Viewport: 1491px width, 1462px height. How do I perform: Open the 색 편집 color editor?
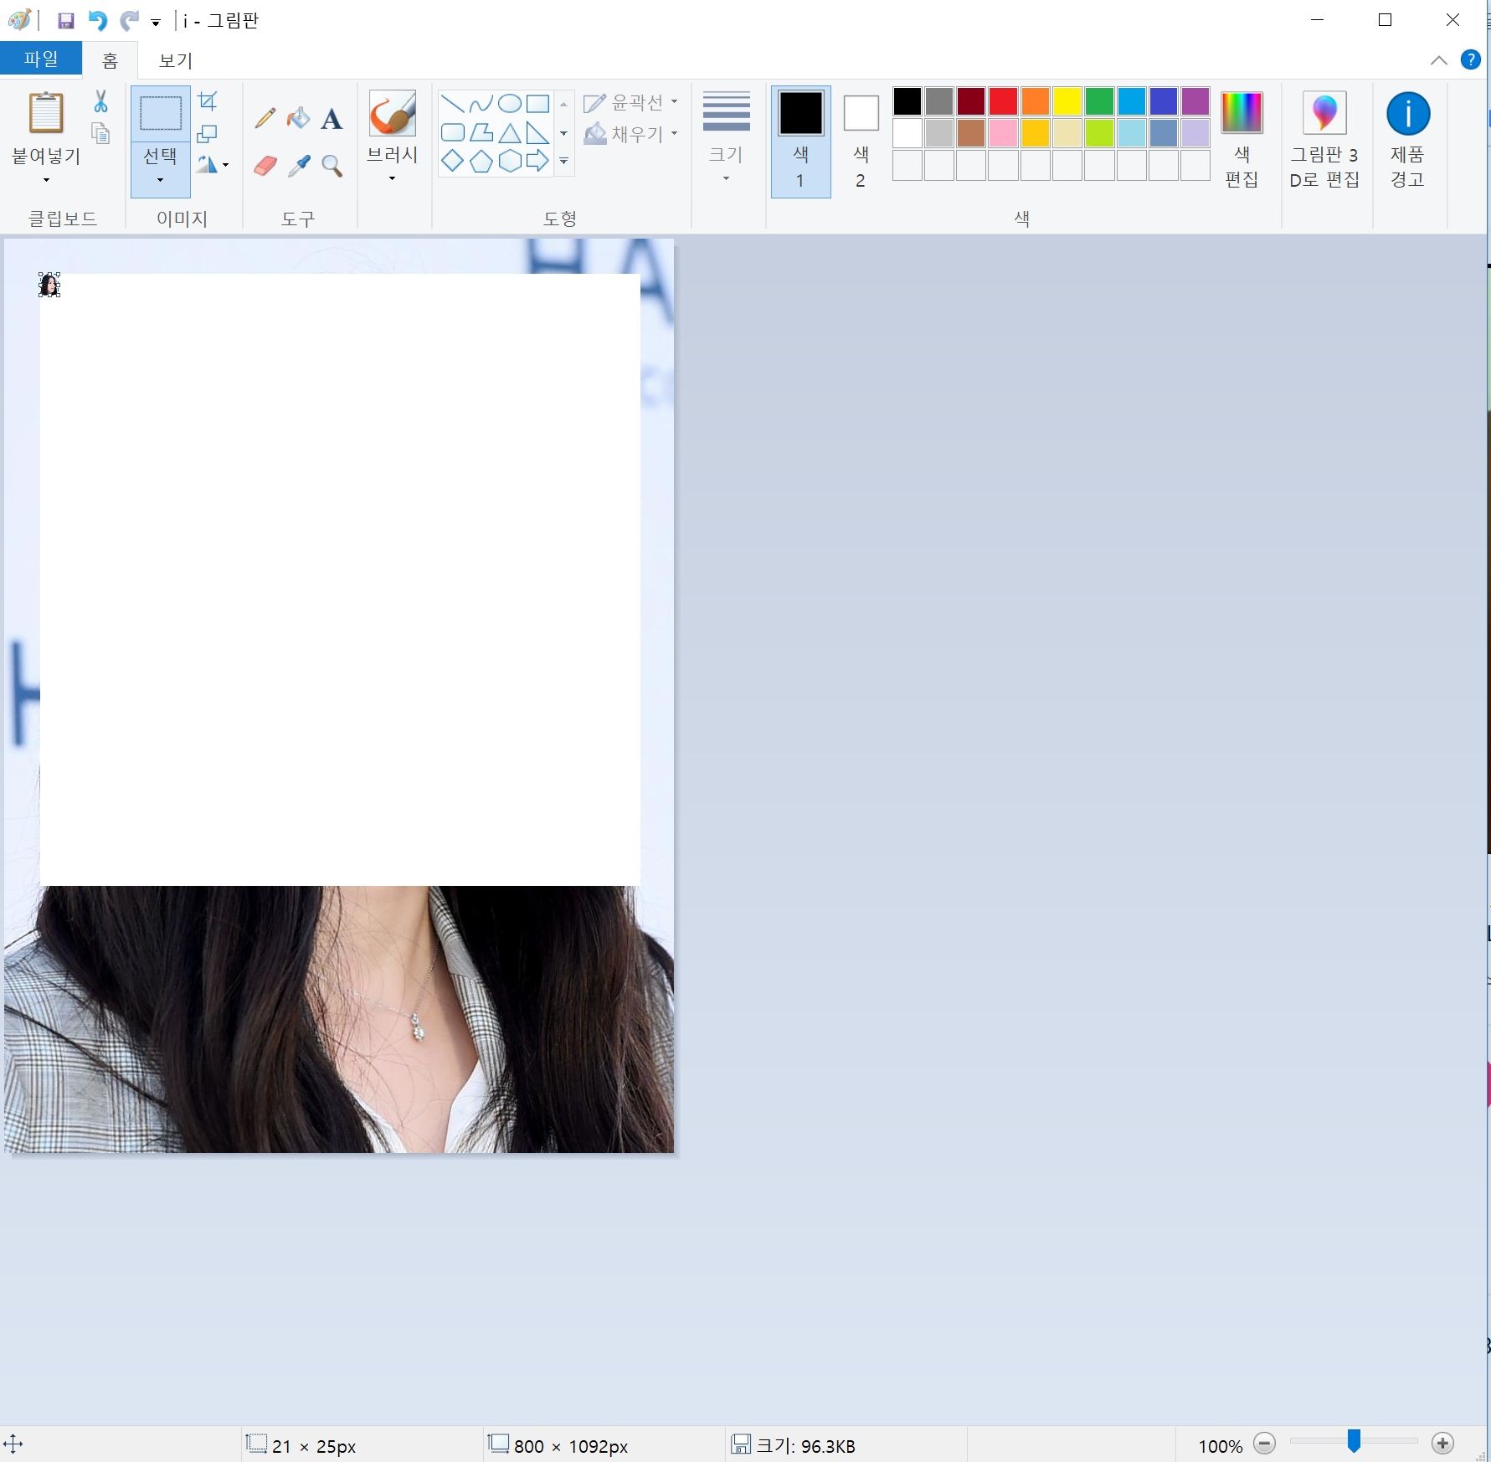point(1242,140)
